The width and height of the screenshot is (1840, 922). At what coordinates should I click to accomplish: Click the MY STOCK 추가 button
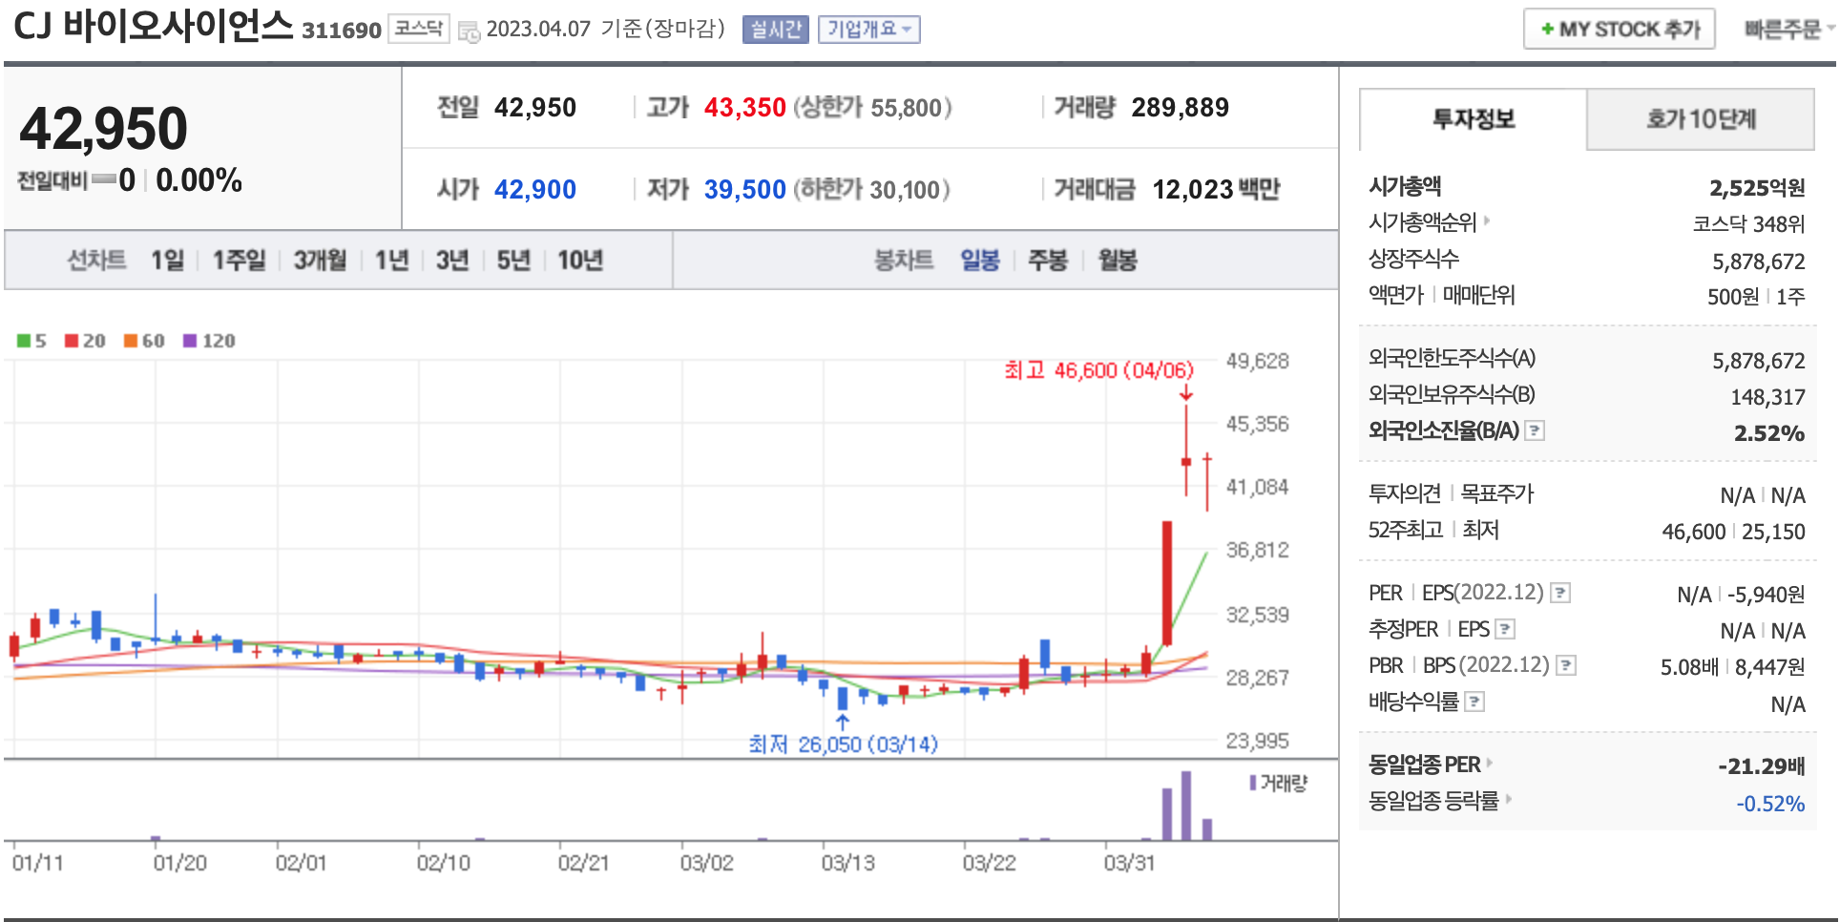(1619, 30)
